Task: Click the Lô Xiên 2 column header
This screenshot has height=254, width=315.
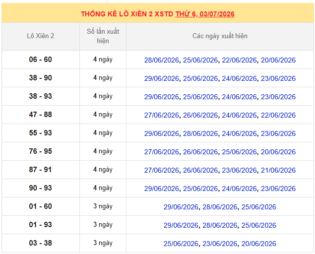Action: pos(41,36)
